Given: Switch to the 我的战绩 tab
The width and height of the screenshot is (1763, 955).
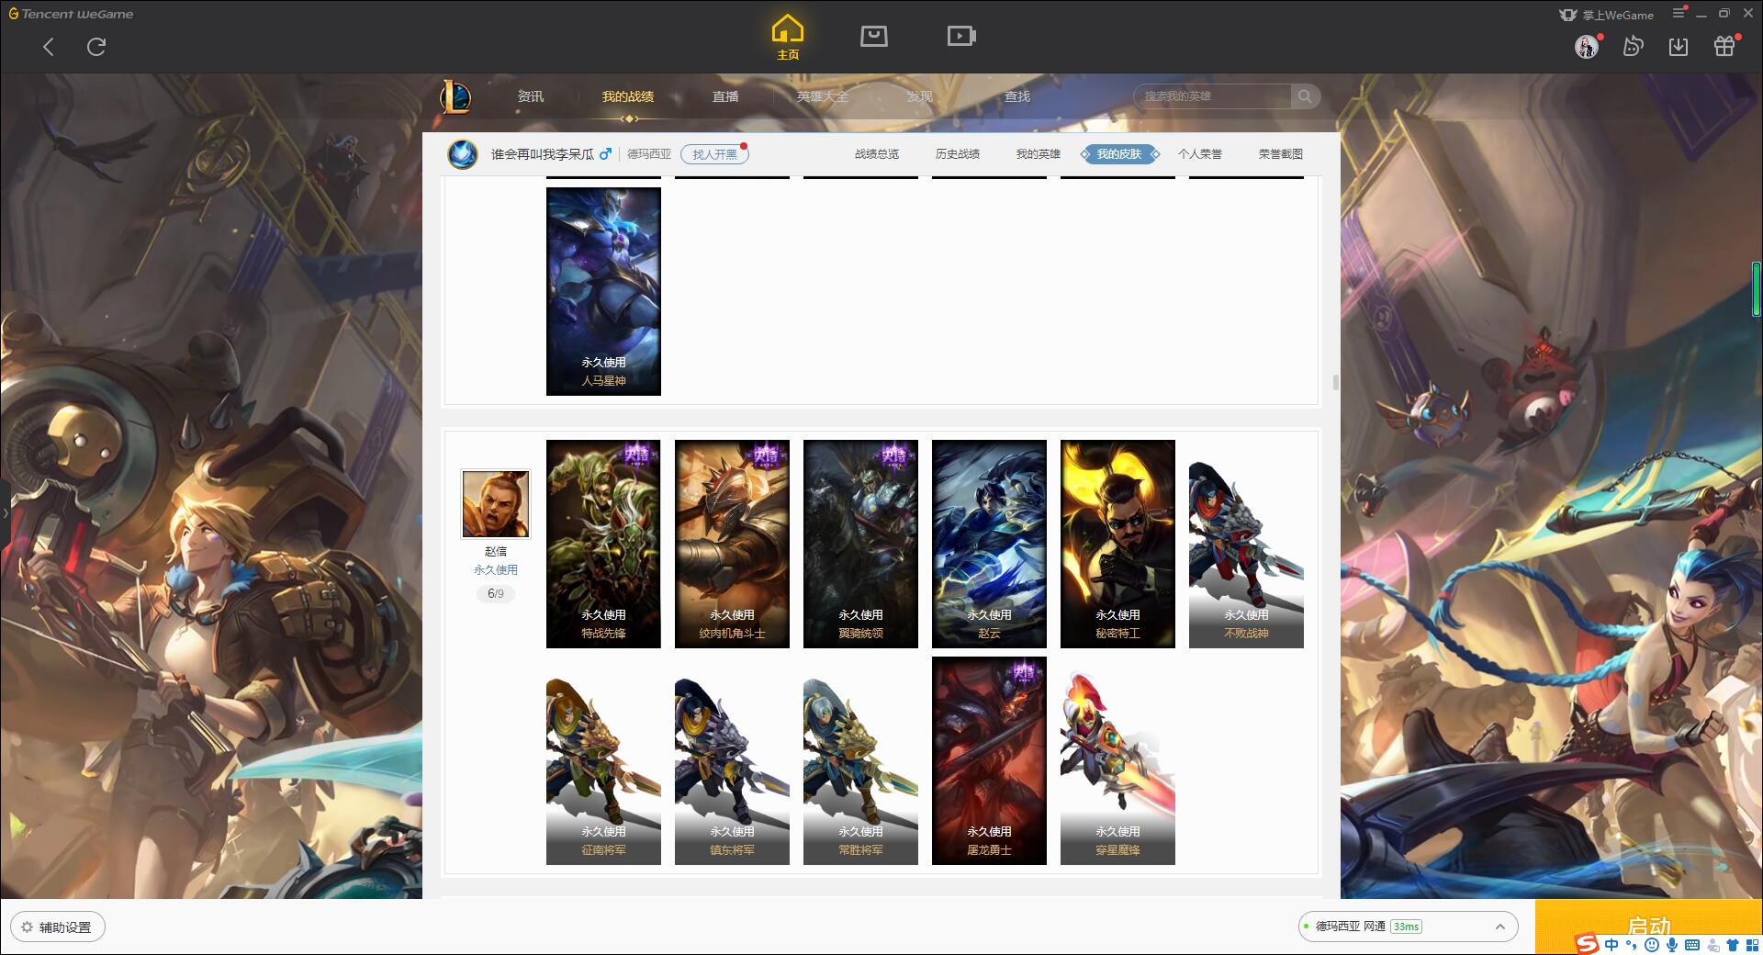Looking at the screenshot, I should pos(628,96).
